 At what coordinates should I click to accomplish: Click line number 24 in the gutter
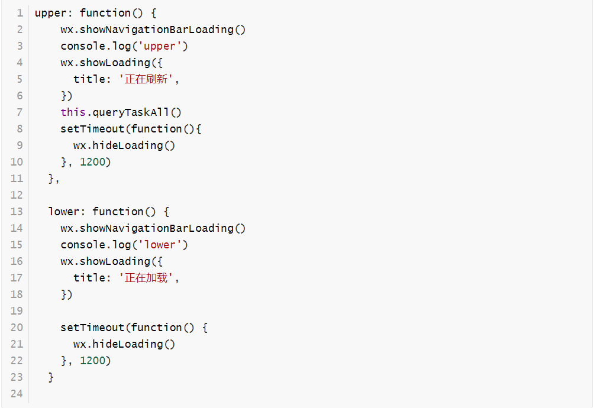[x=17, y=394]
